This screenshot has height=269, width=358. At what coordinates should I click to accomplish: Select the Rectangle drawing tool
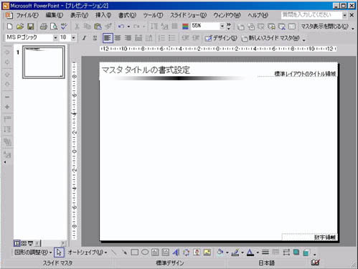[135, 253]
